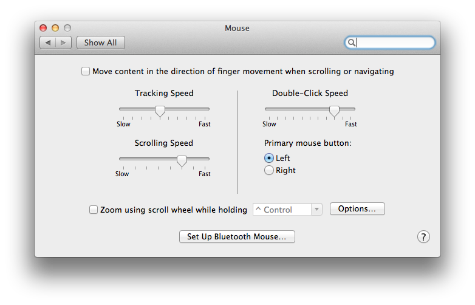Viewport: 475px width, 305px height.
Task: Click the help question mark button
Action: tap(424, 237)
